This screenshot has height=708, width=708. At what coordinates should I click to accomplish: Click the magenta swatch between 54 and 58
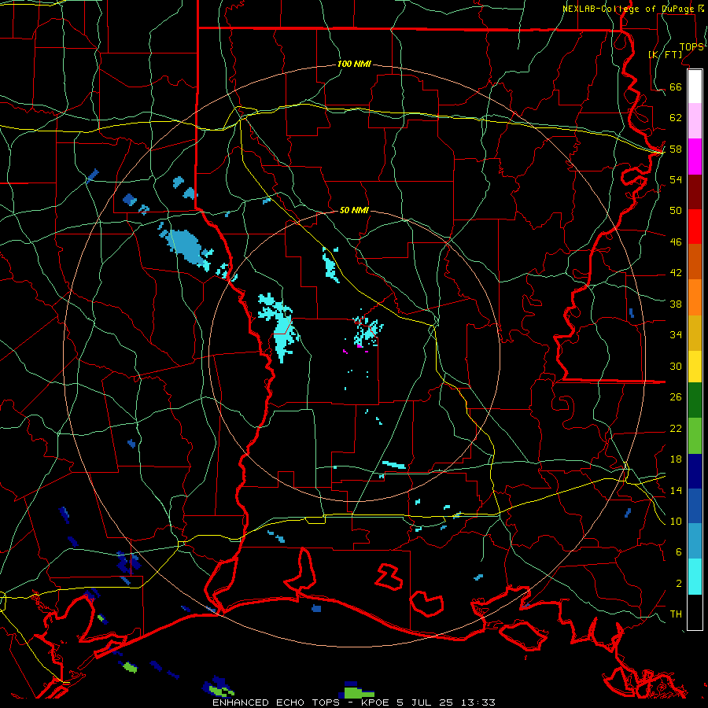(x=695, y=157)
